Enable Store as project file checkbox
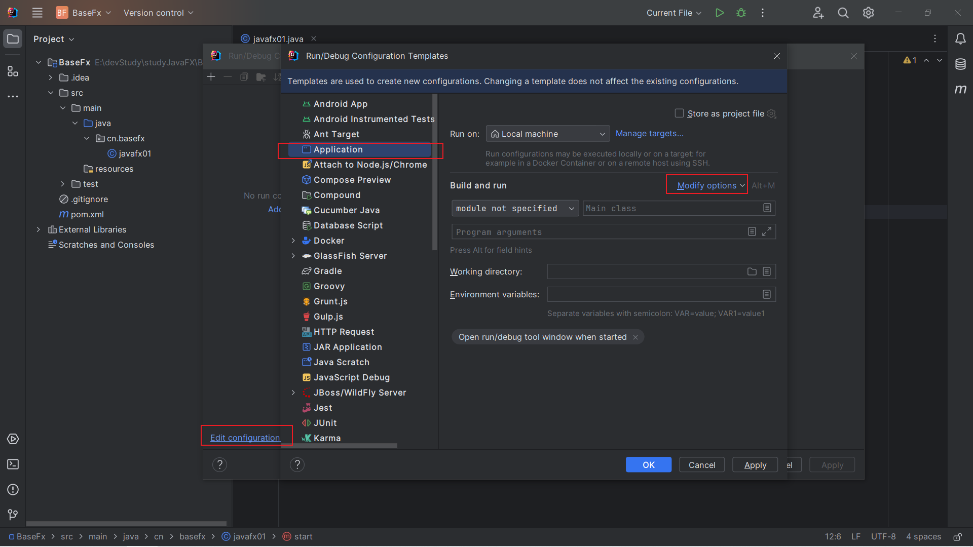The image size is (973, 547). (679, 113)
